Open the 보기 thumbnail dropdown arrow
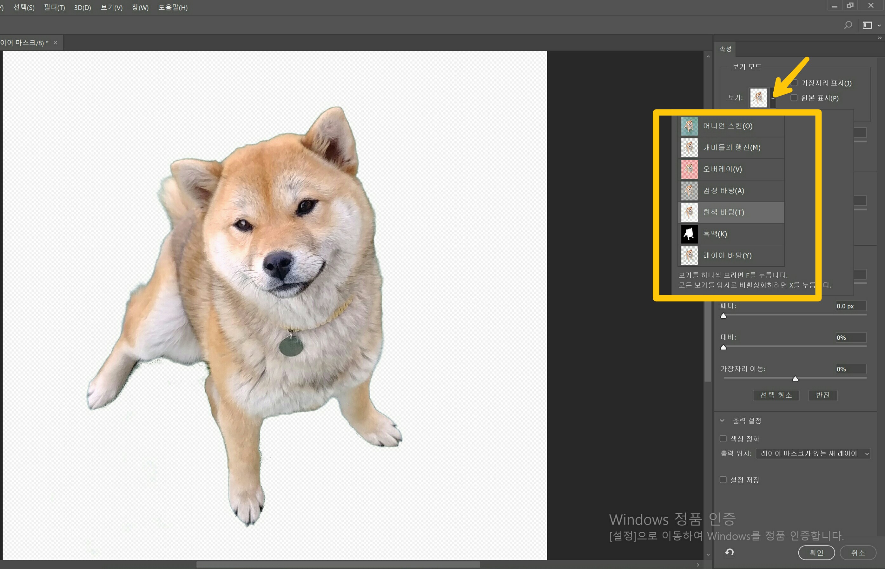This screenshot has width=885, height=569. [773, 98]
